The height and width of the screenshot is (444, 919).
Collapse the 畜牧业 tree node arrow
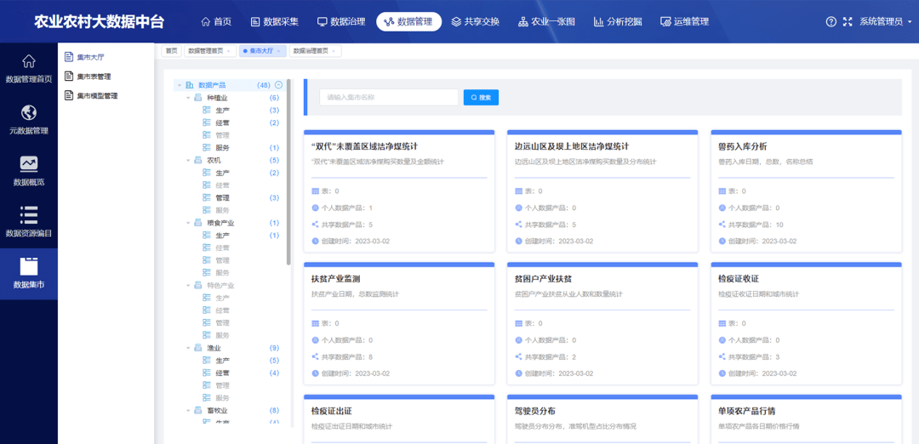188,411
